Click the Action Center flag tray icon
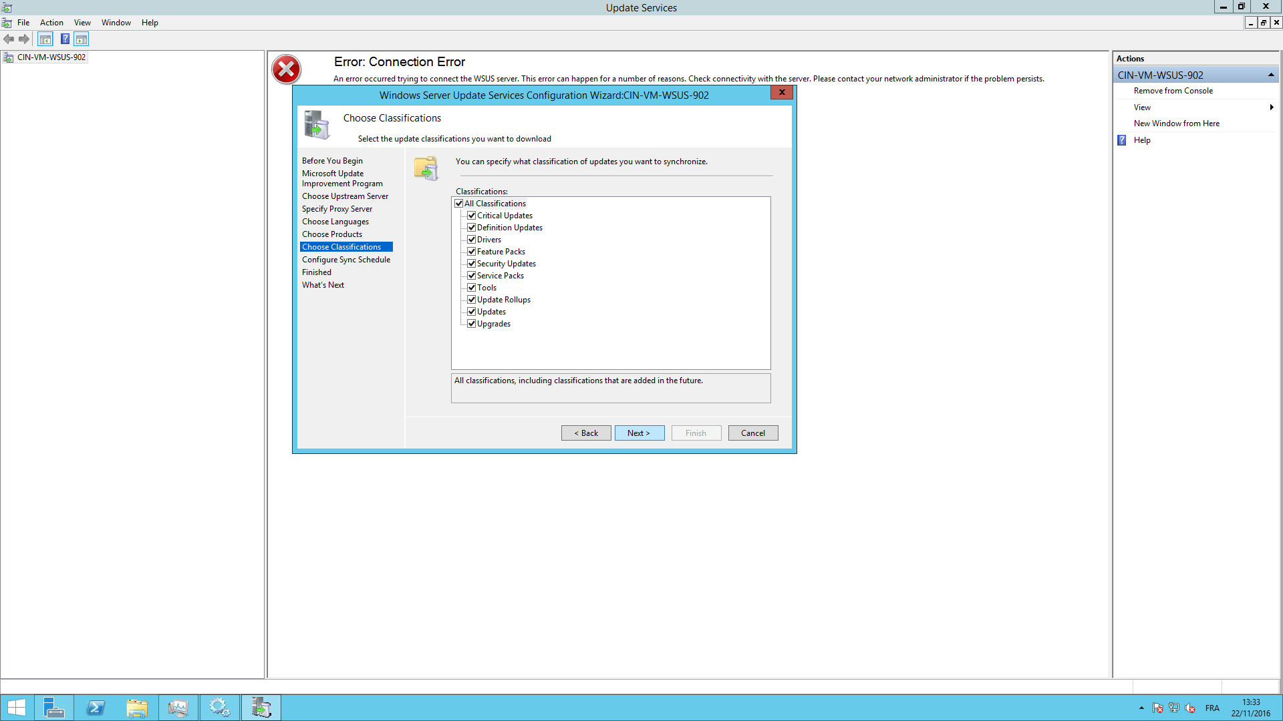The image size is (1283, 721). [x=1158, y=708]
